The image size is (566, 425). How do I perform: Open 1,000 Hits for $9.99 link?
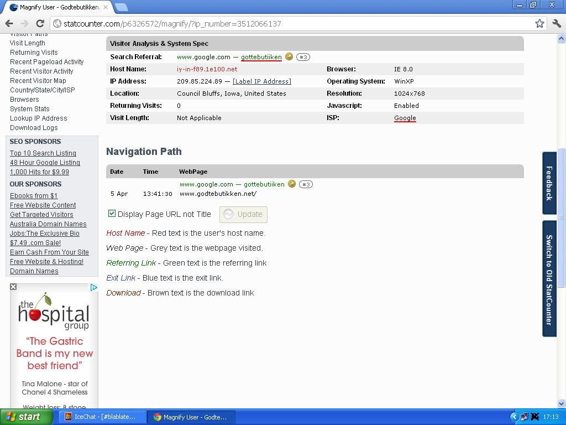tap(39, 172)
